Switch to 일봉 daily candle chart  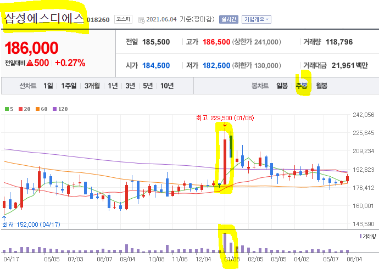click(x=282, y=86)
